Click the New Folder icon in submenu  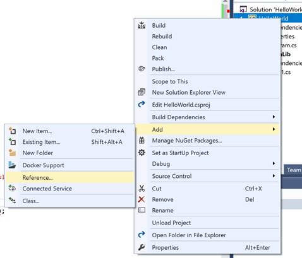(12, 153)
